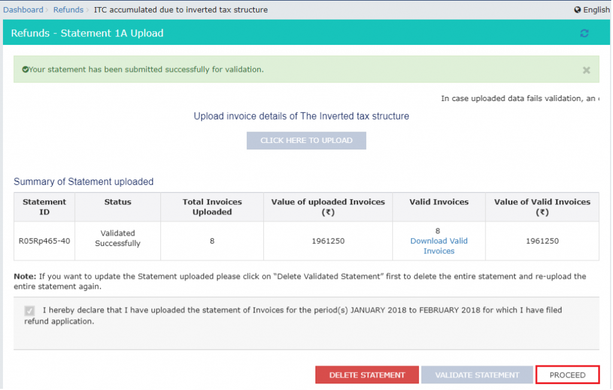Screen dimensions: 613x390
Task: Click the Valid Invoices count of 8
Action: (x=439, y=230)
